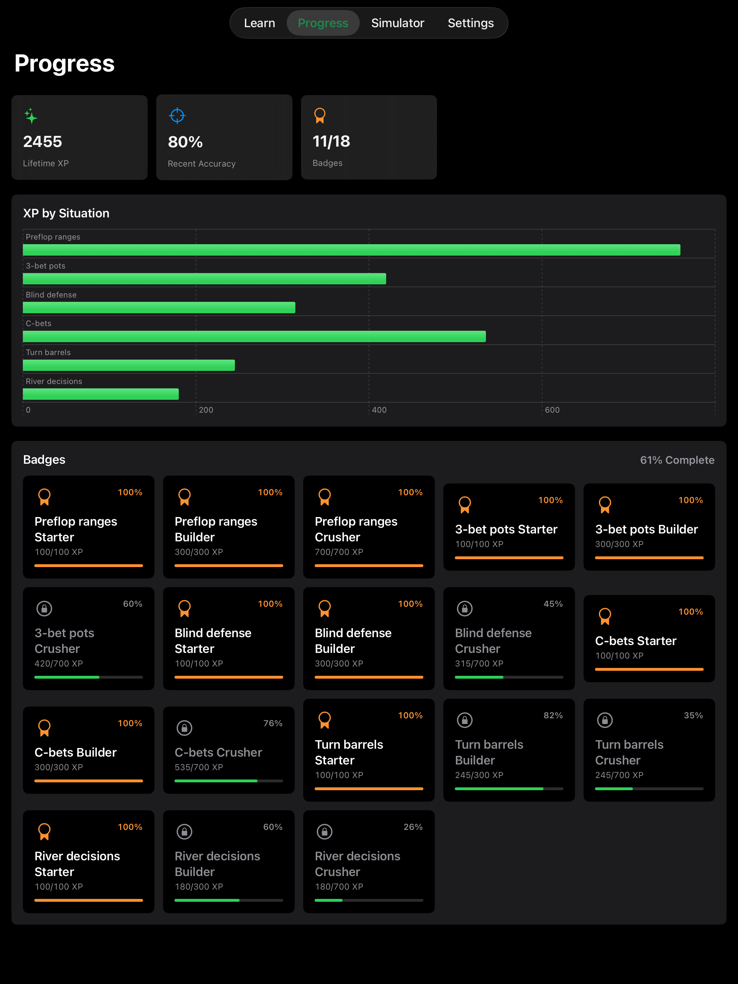738x984 pixels.
Task: Click the lock icon on Turn barrels Crusher
Action: point(605,720)
